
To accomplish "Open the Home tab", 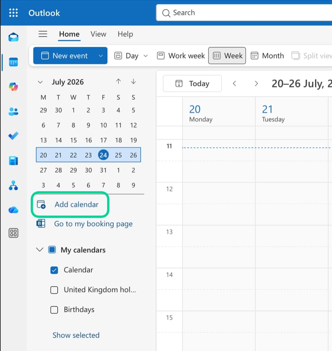I will point(69,34).
